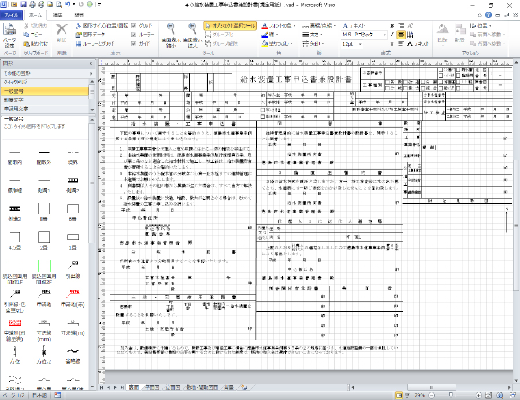Select the 申請地(赤) stencil shape
520x400 pixels.
click(x=73, y=298)
